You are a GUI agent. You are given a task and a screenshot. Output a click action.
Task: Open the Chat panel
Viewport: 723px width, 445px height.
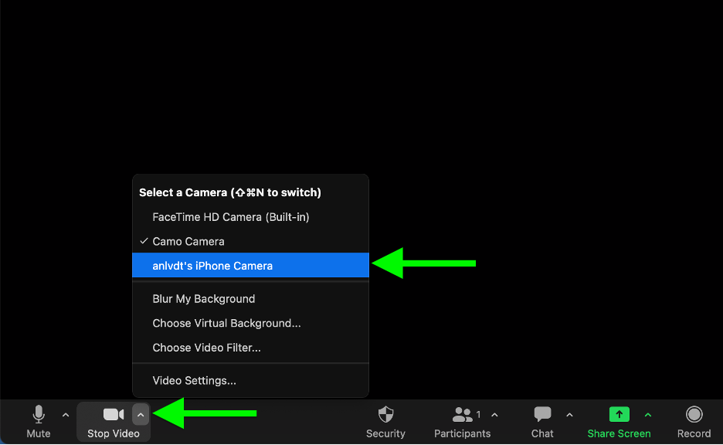click(542, 422)
